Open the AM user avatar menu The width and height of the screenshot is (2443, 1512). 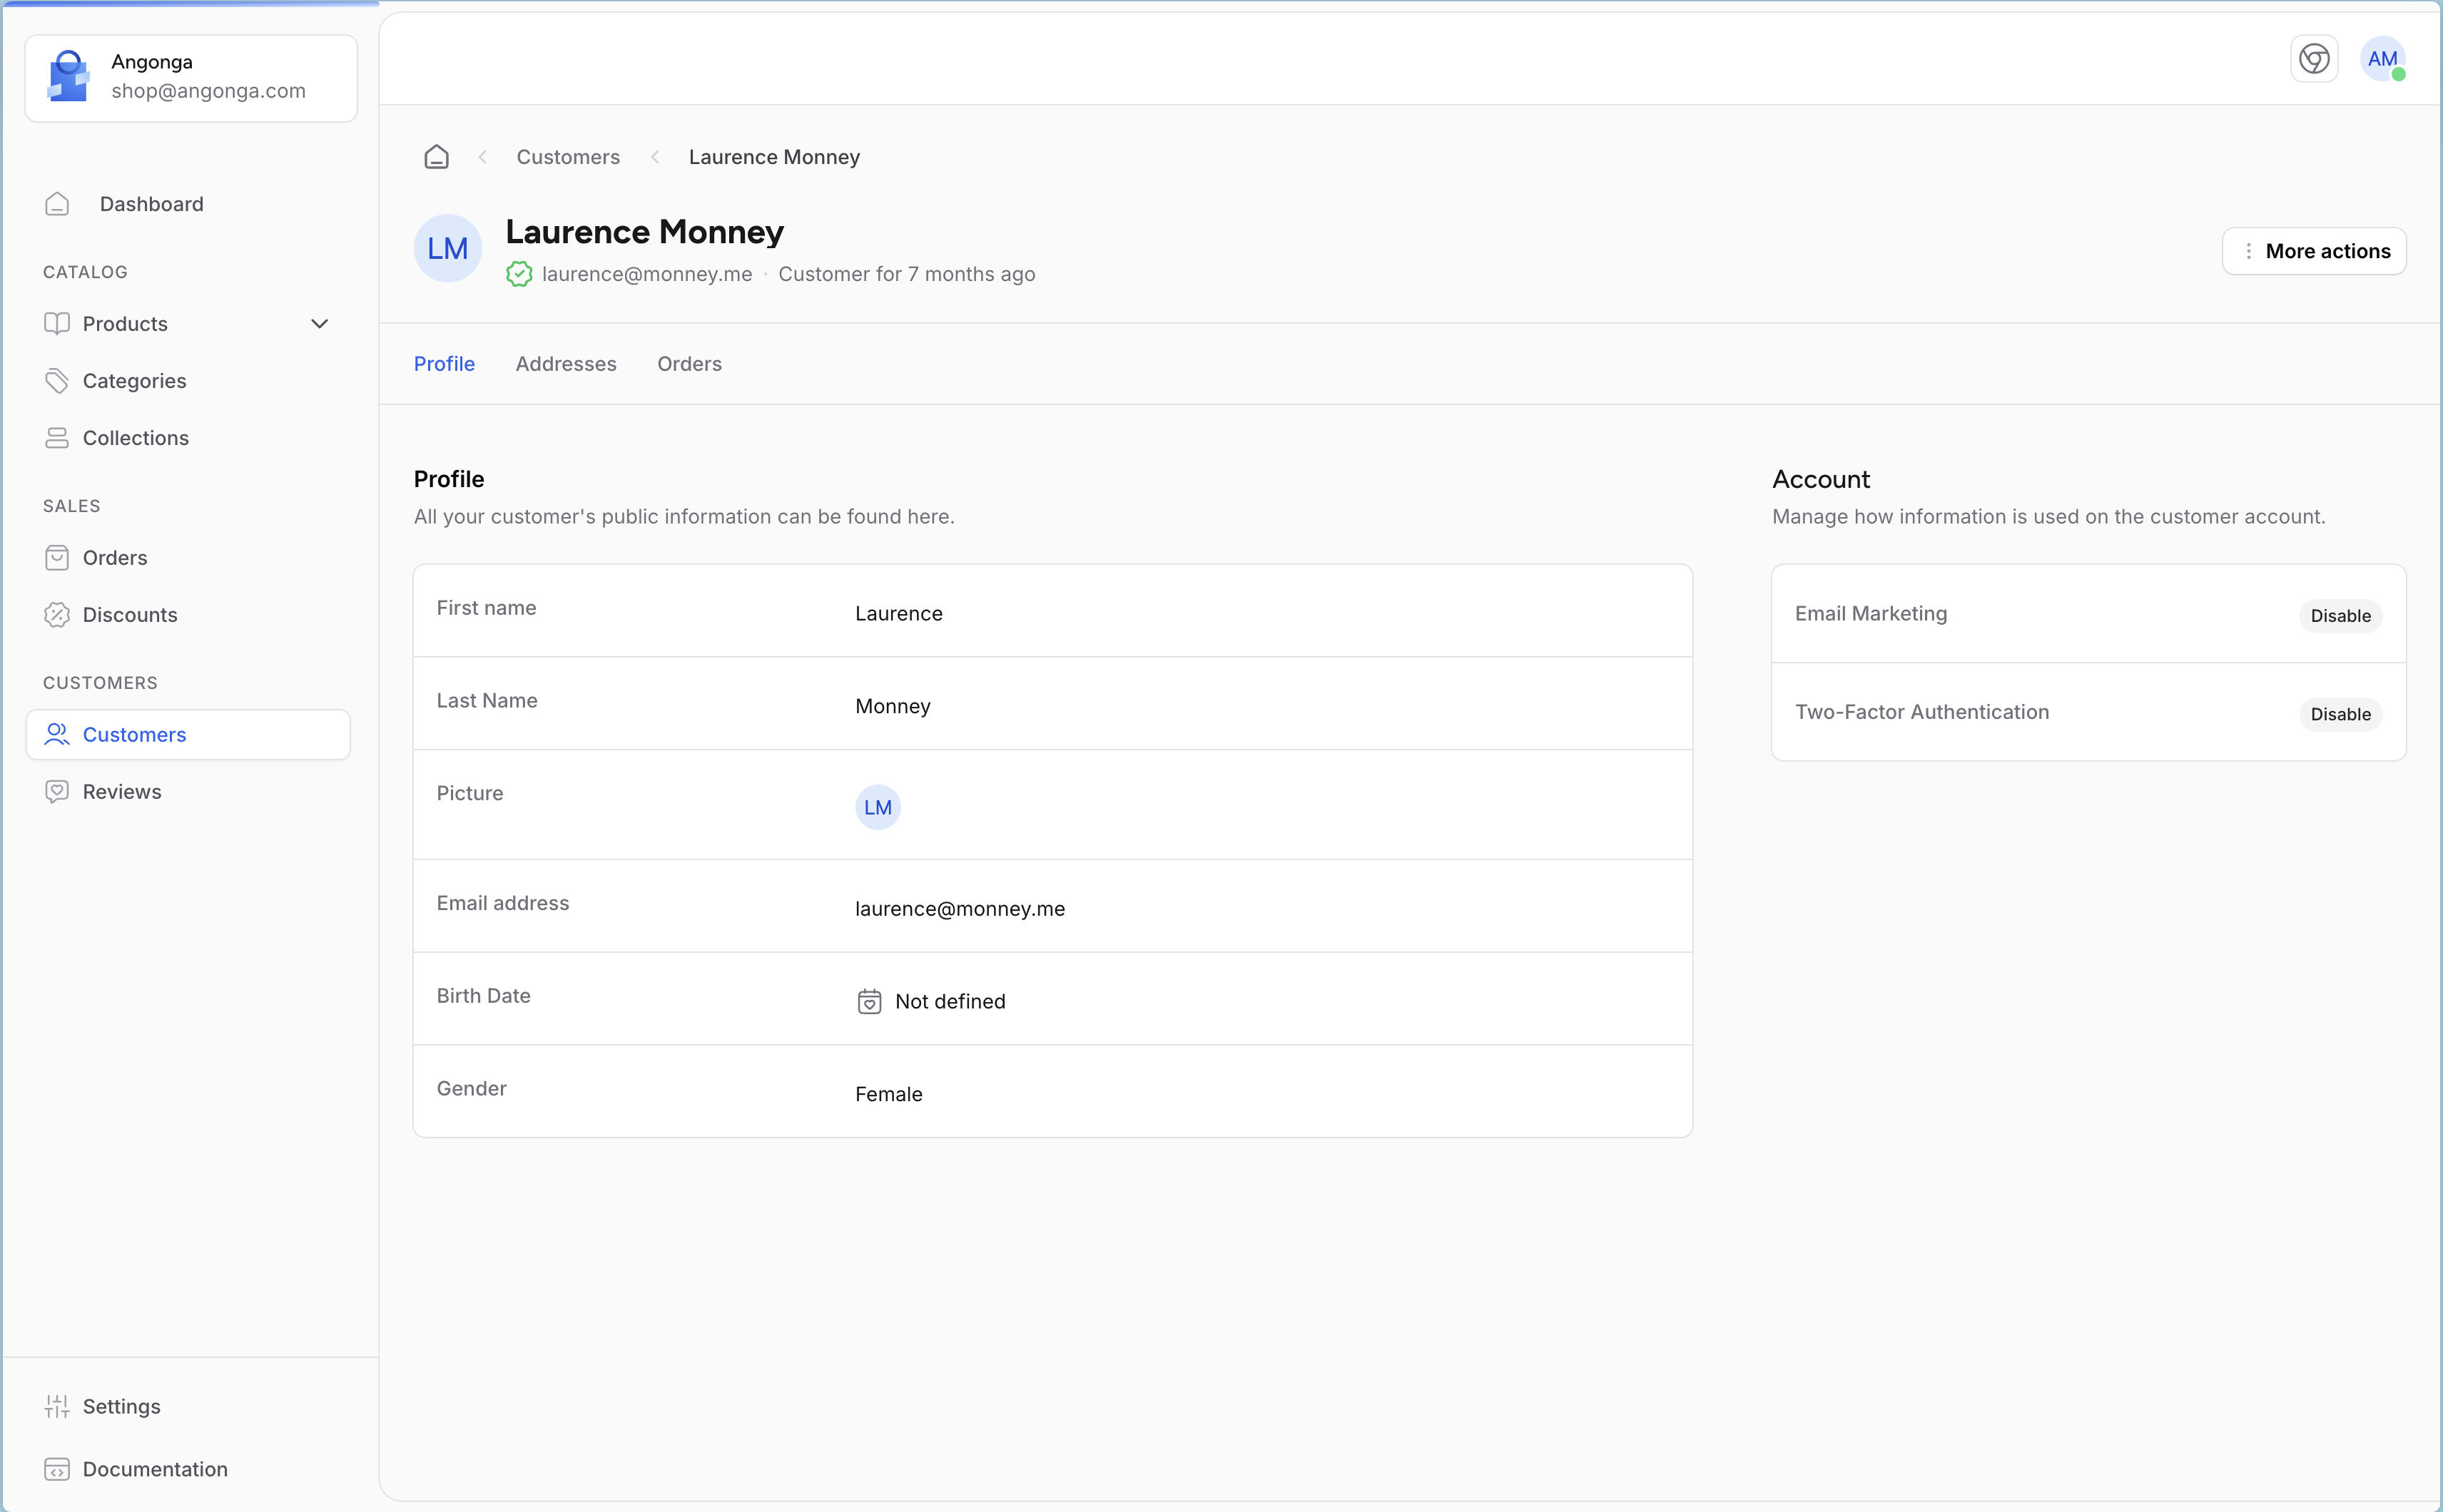(x=2382, y=59)
